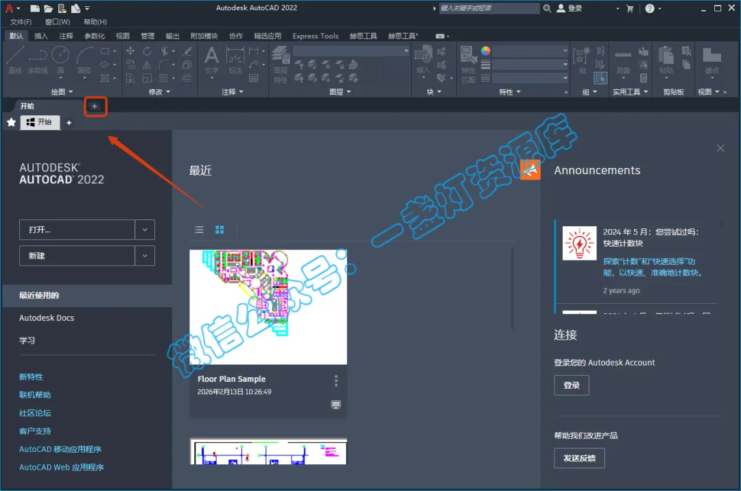Screen dimensions: 741x491
Task: Select the Mirror tool icon
Action: (x=147, y=64)
